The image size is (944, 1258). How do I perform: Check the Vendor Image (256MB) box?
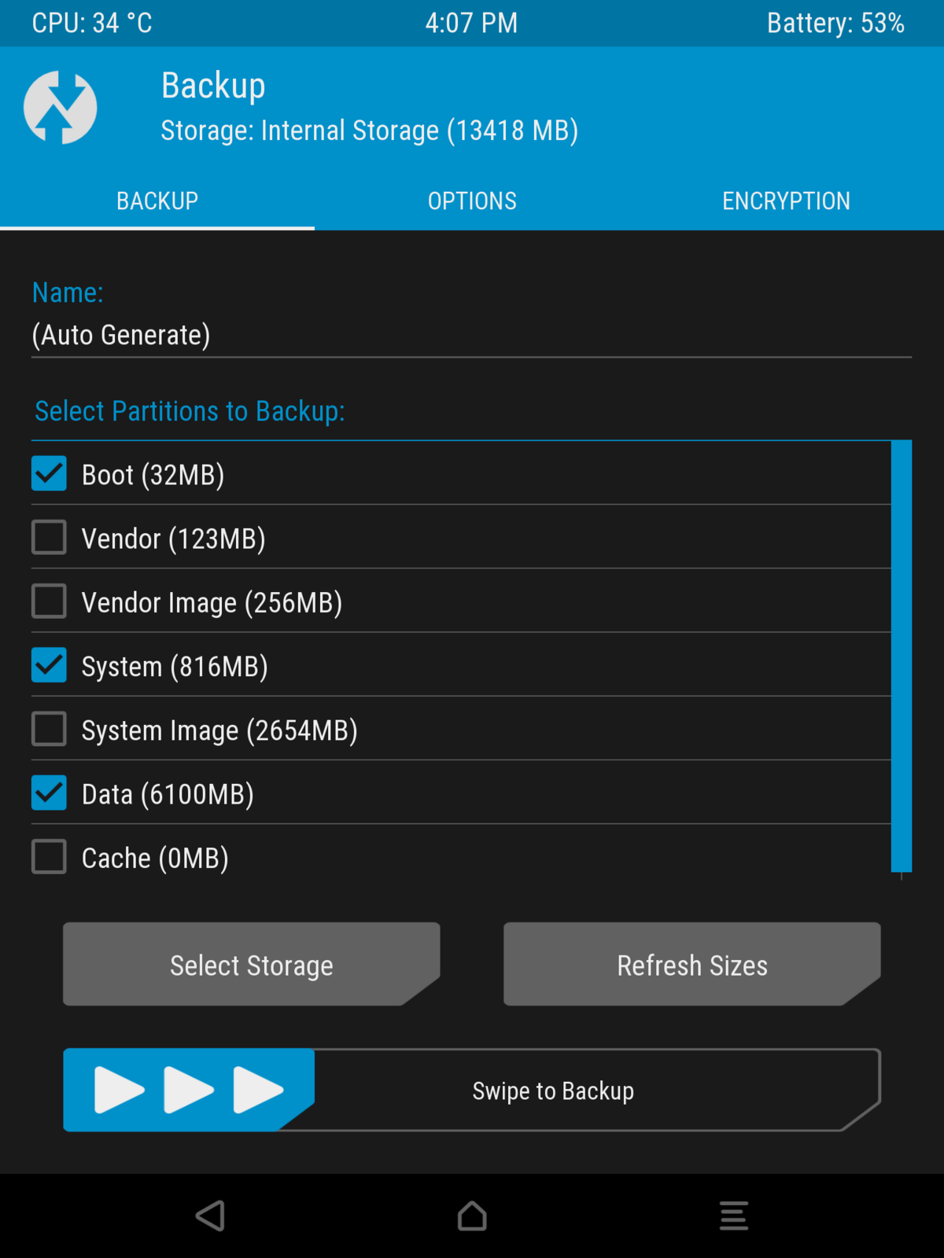49,601
